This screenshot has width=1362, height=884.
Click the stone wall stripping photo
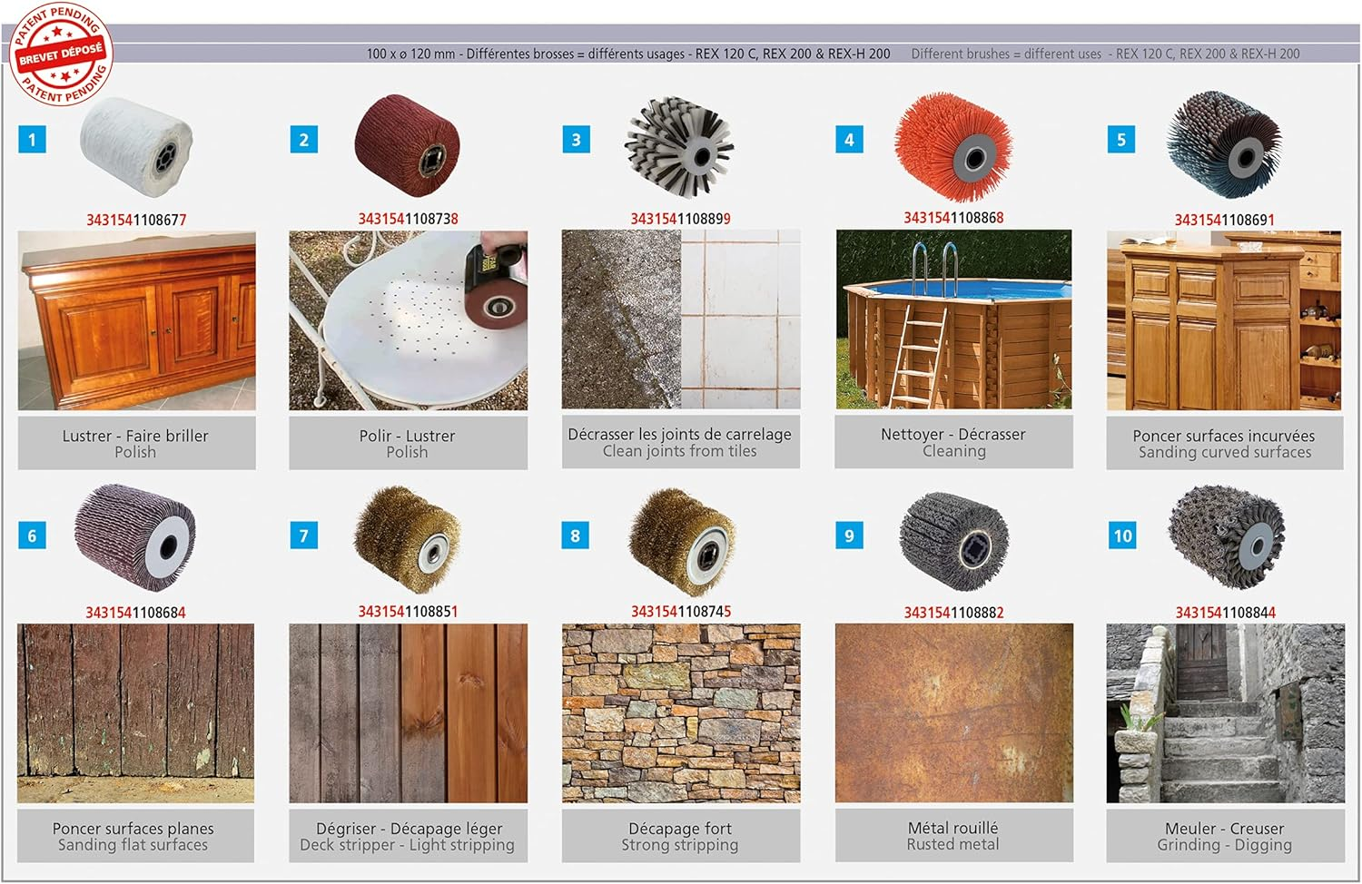pos(681,713)
